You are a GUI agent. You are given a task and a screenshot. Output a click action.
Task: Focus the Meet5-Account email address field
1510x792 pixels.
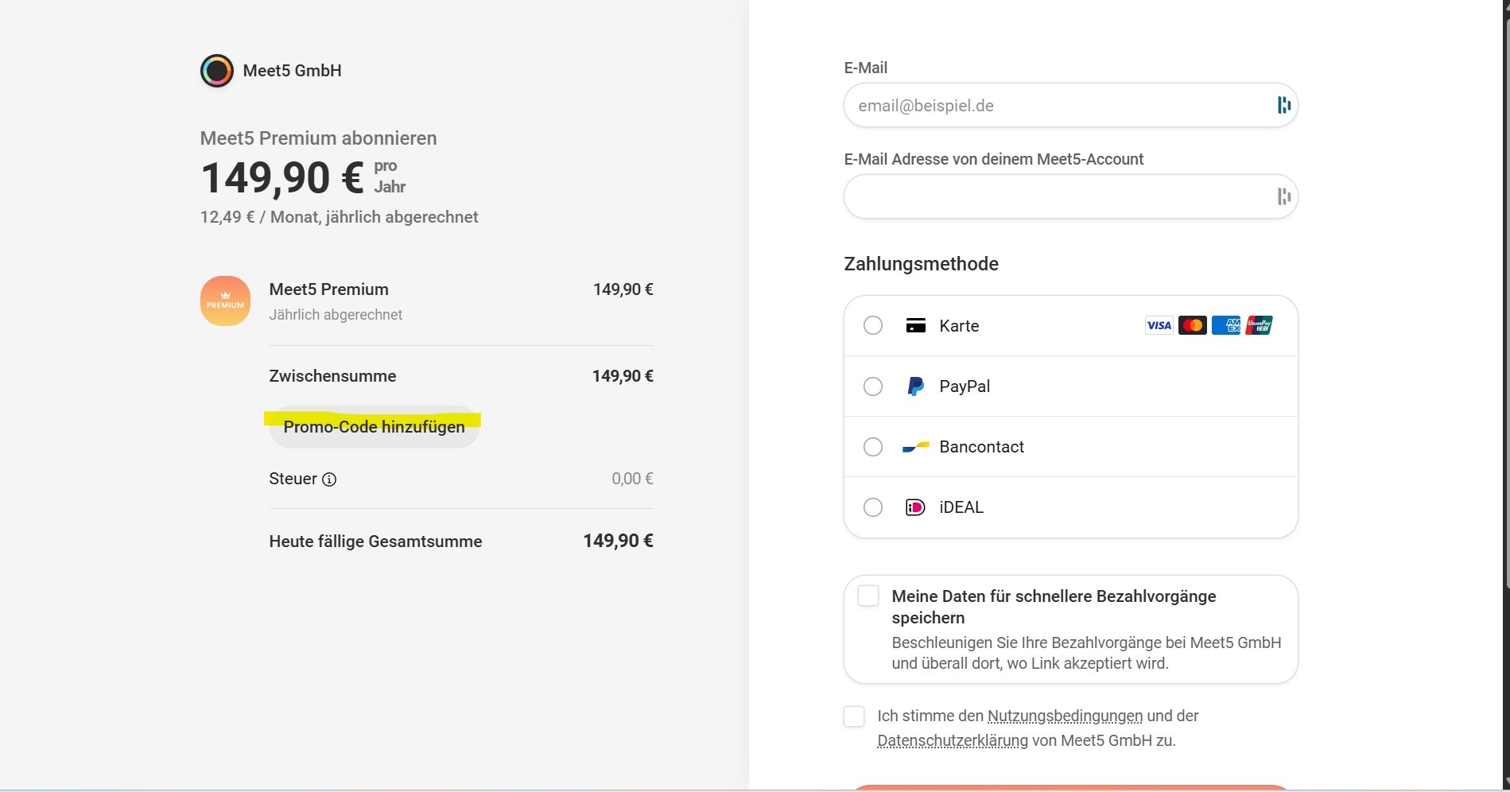1070,196
